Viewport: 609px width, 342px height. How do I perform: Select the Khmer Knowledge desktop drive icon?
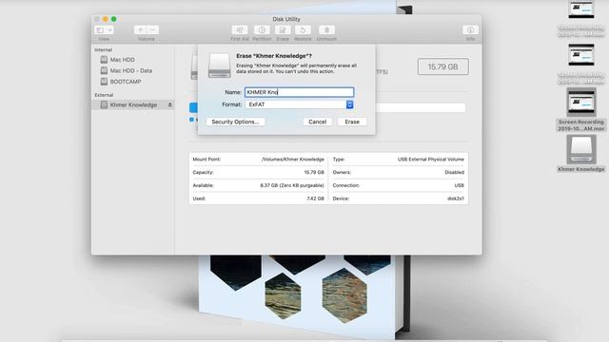[x=581, y=149]
